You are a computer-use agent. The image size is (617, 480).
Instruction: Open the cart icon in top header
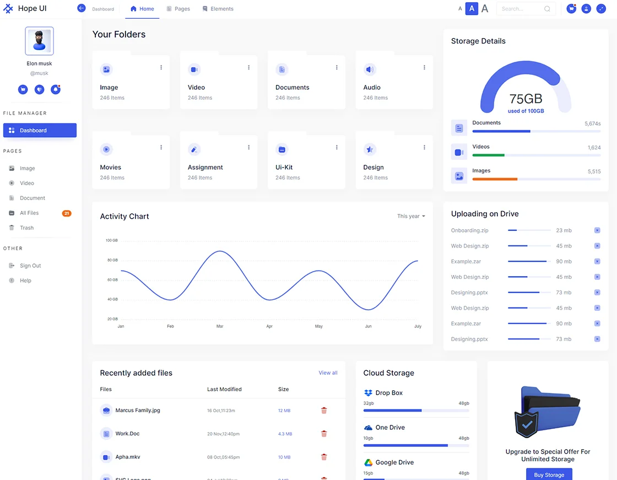571,9
